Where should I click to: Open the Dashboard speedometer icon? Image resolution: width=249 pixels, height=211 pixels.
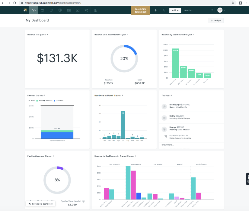[x=34, y=10]
